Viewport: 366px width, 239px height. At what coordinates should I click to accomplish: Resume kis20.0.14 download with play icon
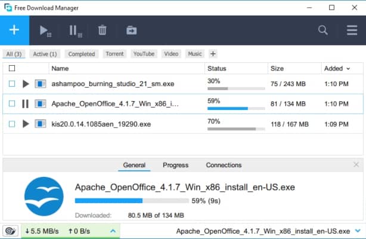26,124
